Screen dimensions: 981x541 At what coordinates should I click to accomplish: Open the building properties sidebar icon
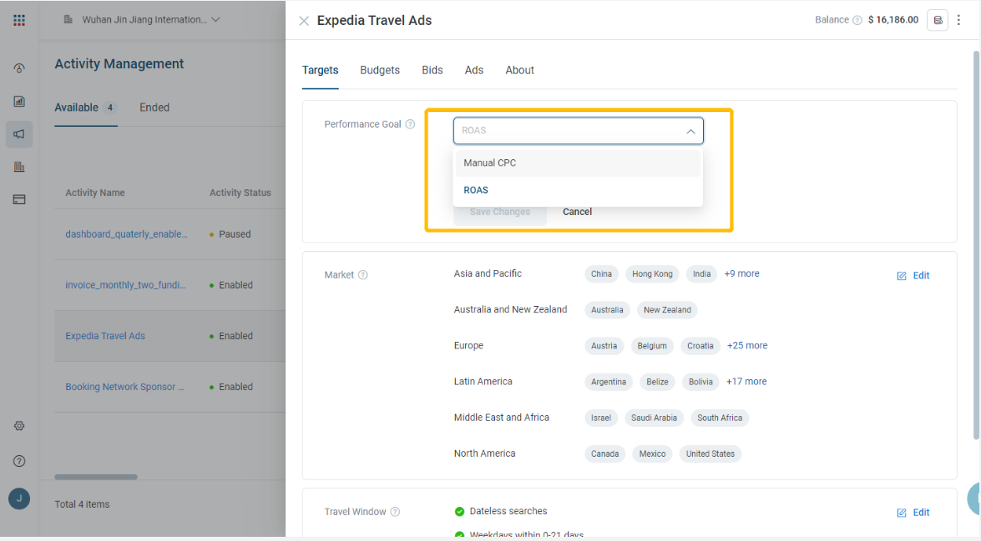click(19, 167)
